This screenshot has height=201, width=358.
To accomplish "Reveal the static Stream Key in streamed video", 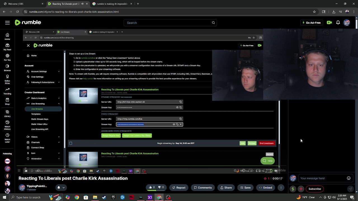I will tap(174, 124).
